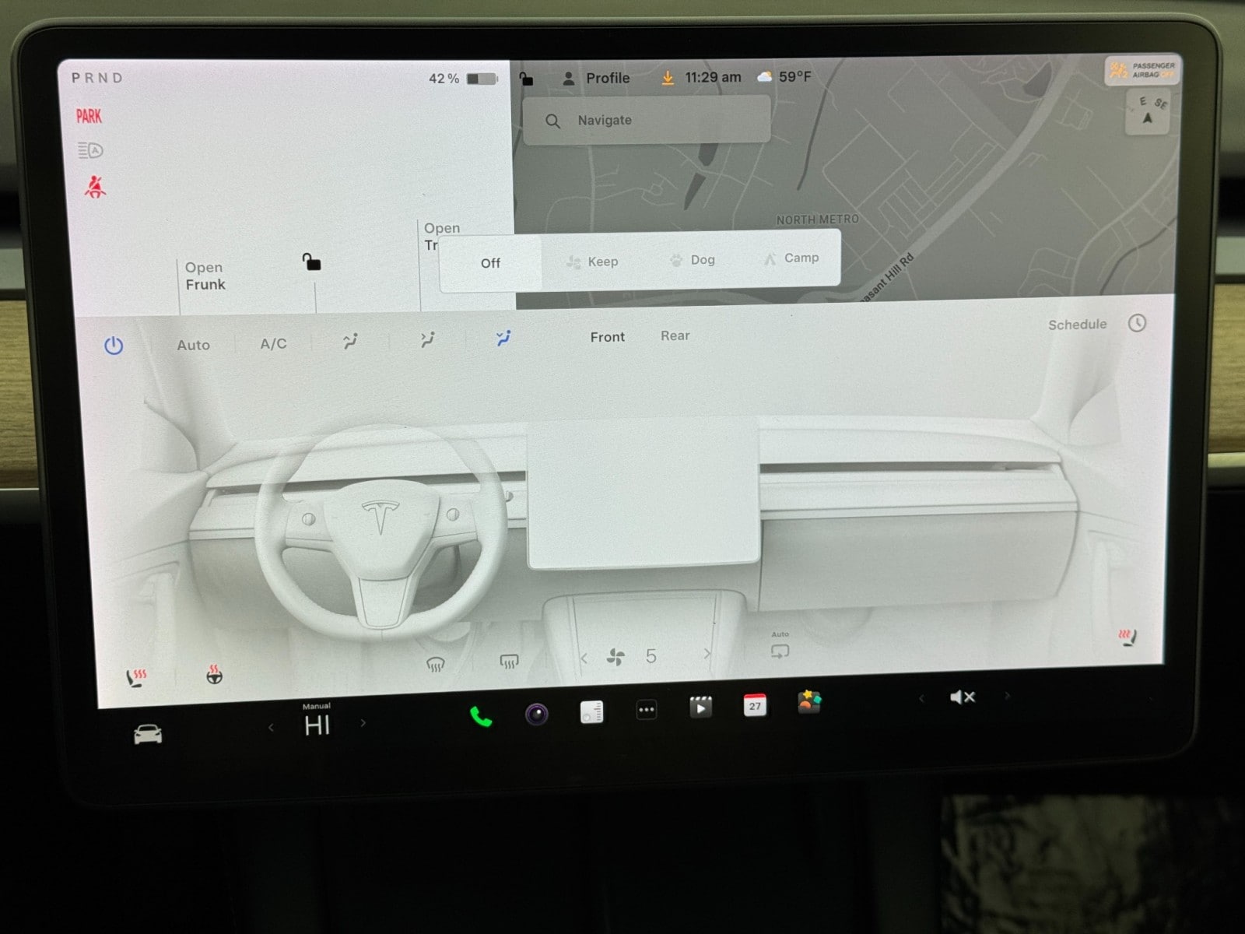Open the Phone app in the dock

[x=481, y=716]
